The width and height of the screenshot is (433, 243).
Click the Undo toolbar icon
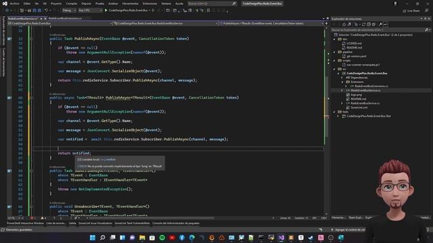point(46,11)
